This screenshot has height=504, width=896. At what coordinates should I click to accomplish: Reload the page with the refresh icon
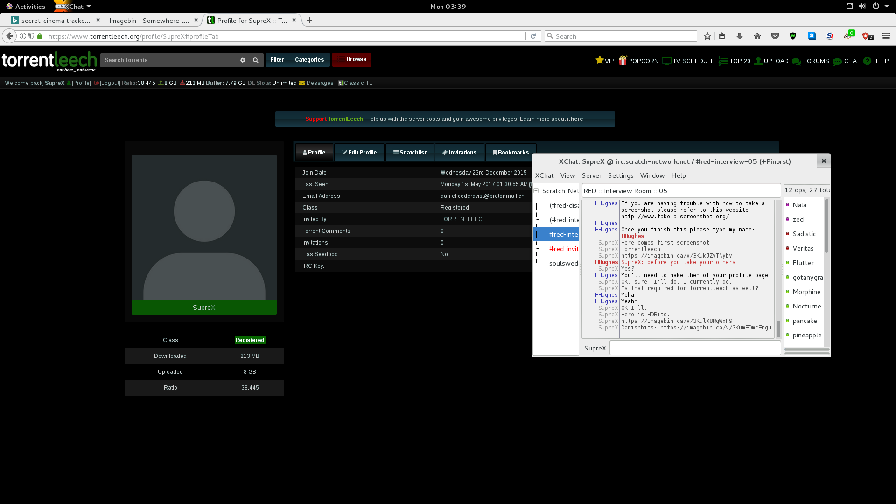(533, 36)
